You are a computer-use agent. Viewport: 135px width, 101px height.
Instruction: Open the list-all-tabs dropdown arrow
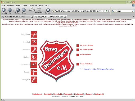tap(133, 17)
